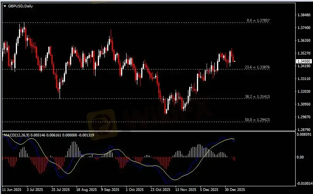Select the 50.0 = 1.29423 Fibonacci label
The width and height of the screenshot is (313, 194).
pos(257,120)
